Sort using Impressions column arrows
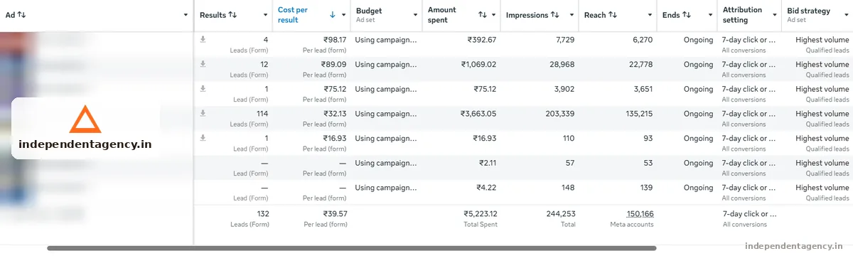853x256 pixels. [555, 15]
